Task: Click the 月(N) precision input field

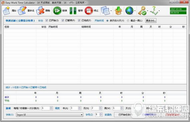Action: point(95,108)
